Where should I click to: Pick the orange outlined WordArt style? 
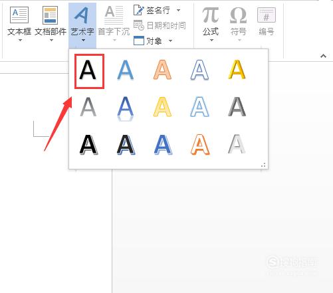click(x=200, y=144)
